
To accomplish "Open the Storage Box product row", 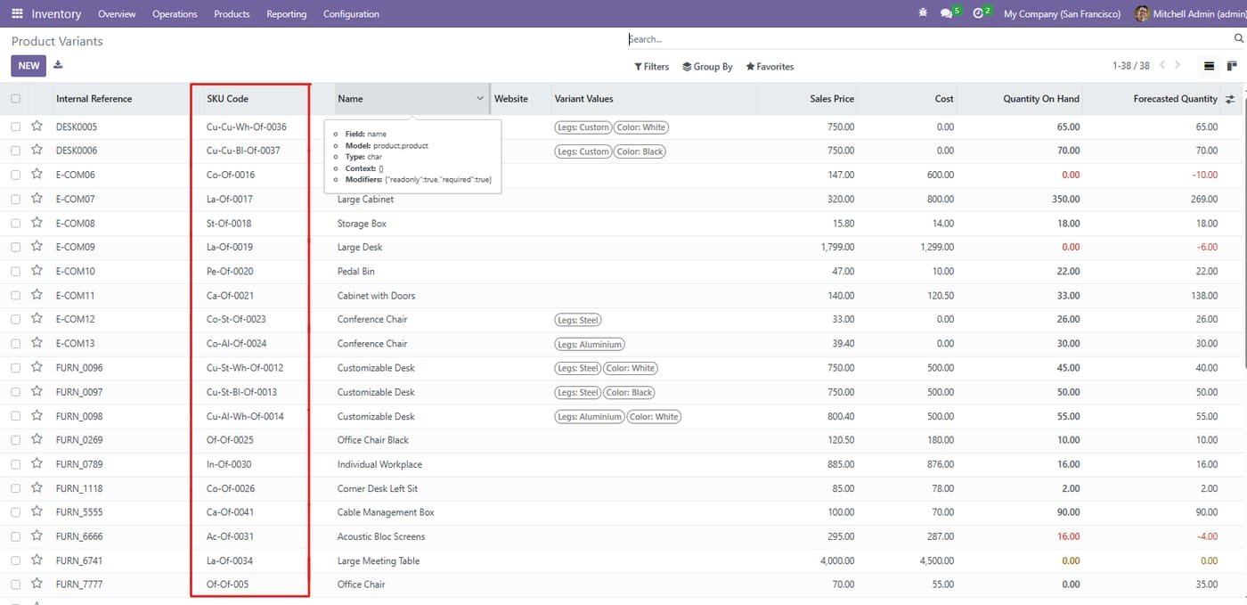I will coord(623,224).
